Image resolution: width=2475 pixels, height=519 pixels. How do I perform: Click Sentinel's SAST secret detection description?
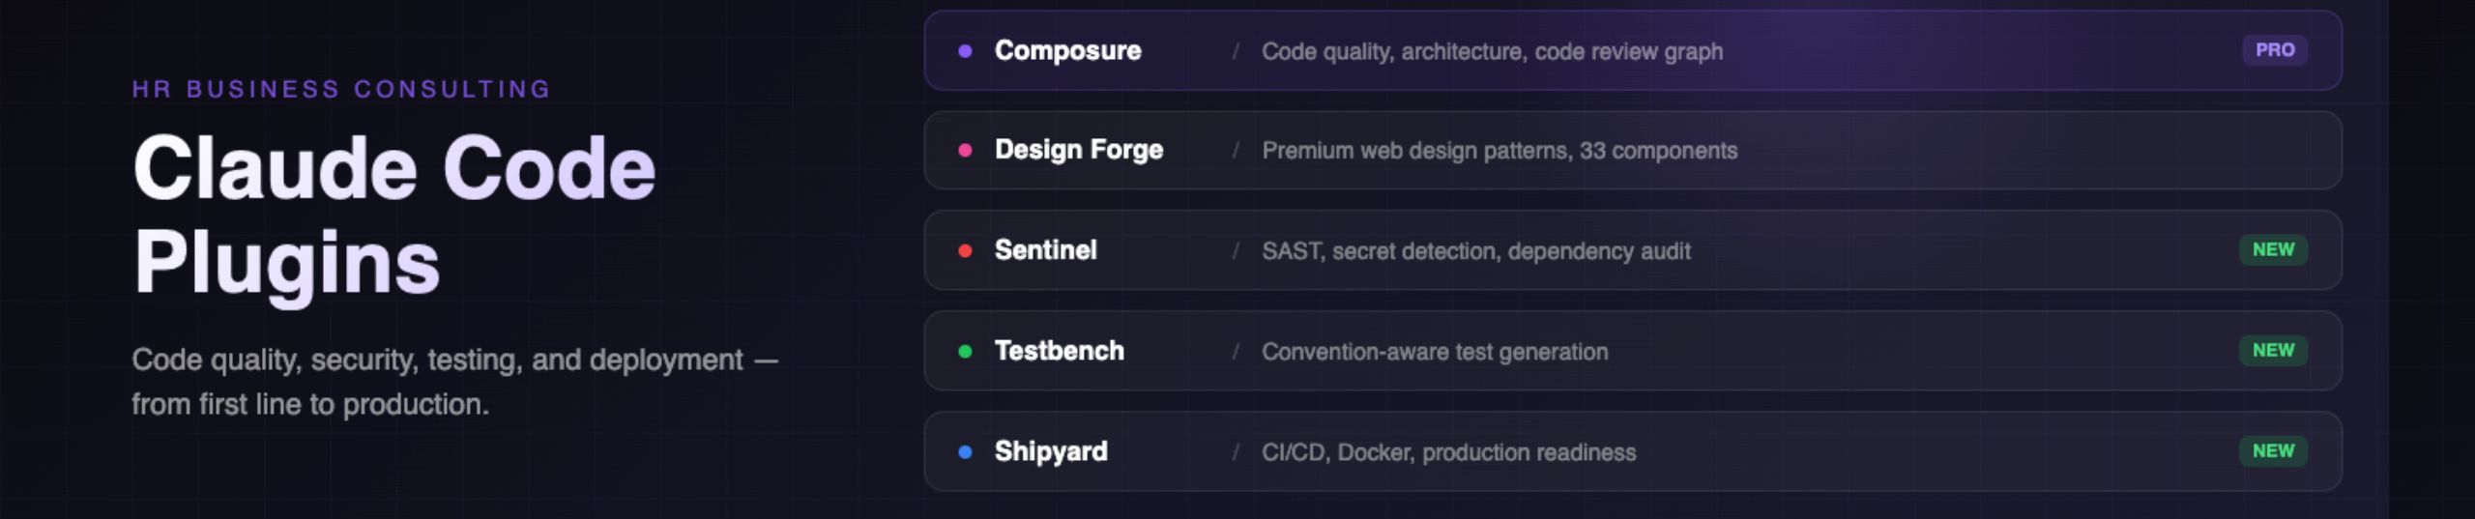[x=1475, y=252]
